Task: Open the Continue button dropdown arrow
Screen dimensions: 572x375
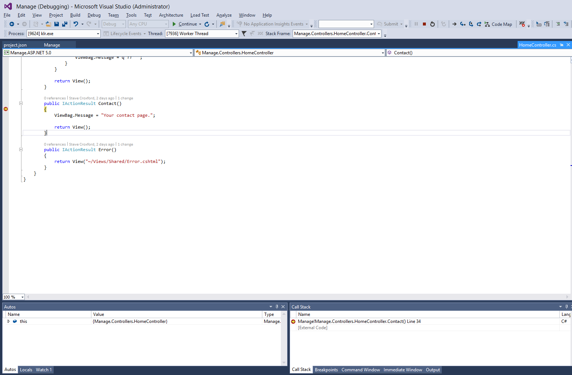Action: click(200, 24)
